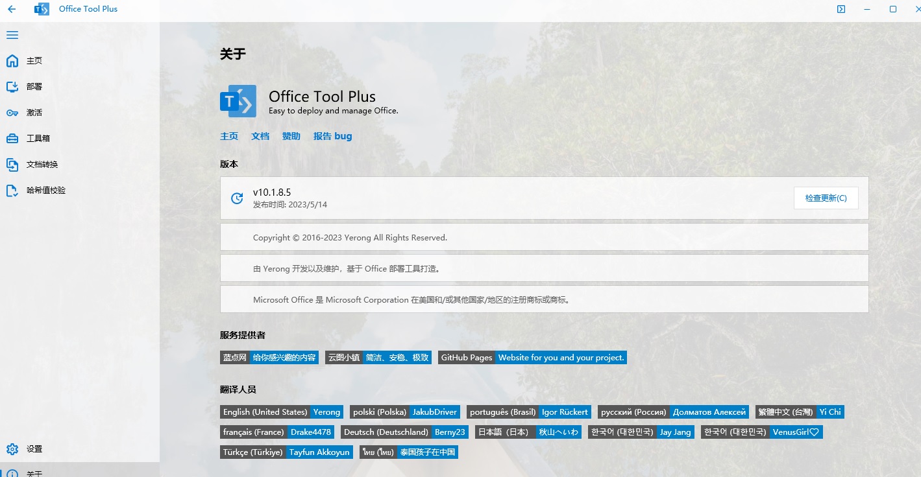Viewport: 921px width, 477px height.
Task: Click the 翻译人员 section heading
Action: pos(238,390)
